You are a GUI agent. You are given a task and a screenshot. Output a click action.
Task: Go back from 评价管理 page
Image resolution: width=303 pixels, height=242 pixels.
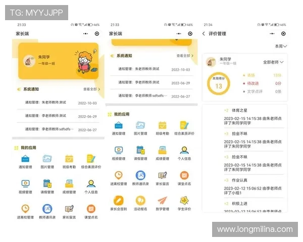tap(204, 34)
